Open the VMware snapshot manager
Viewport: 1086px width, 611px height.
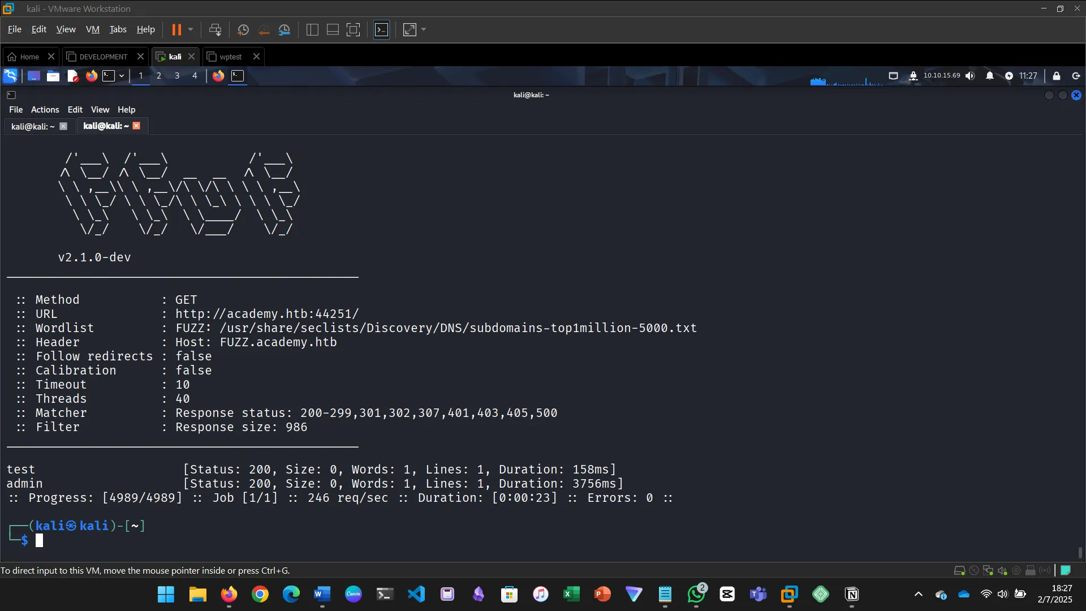[285, 29]
